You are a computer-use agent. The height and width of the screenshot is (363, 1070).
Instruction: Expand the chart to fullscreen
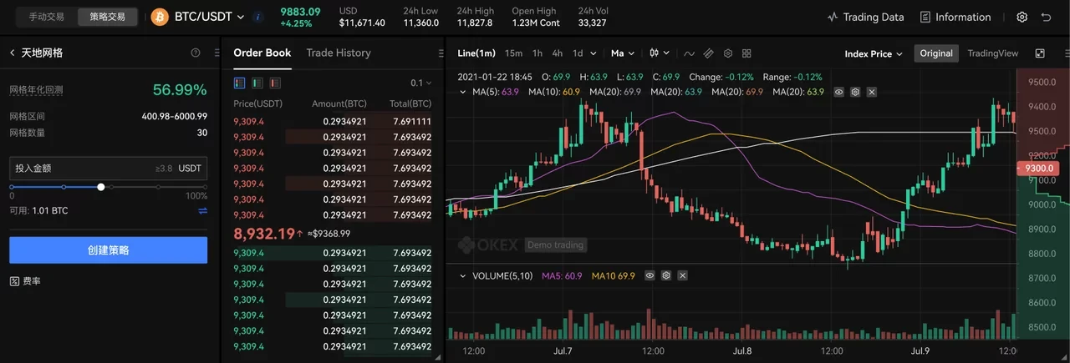(x=1040, y=53)
